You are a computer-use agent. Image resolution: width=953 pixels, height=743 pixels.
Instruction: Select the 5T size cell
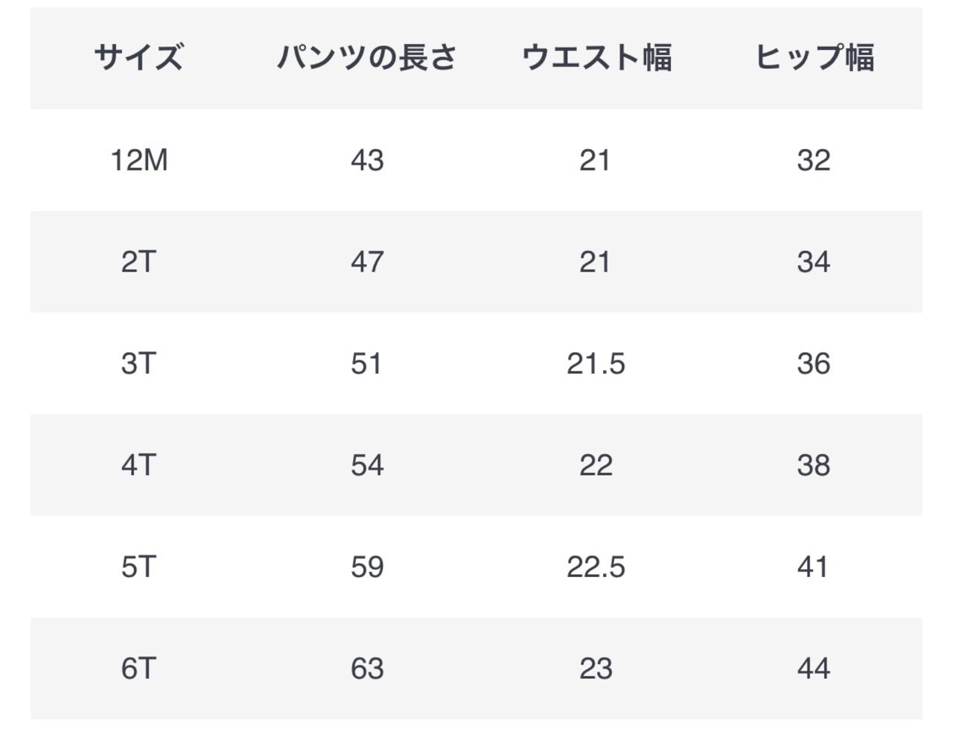pos(138,567)
